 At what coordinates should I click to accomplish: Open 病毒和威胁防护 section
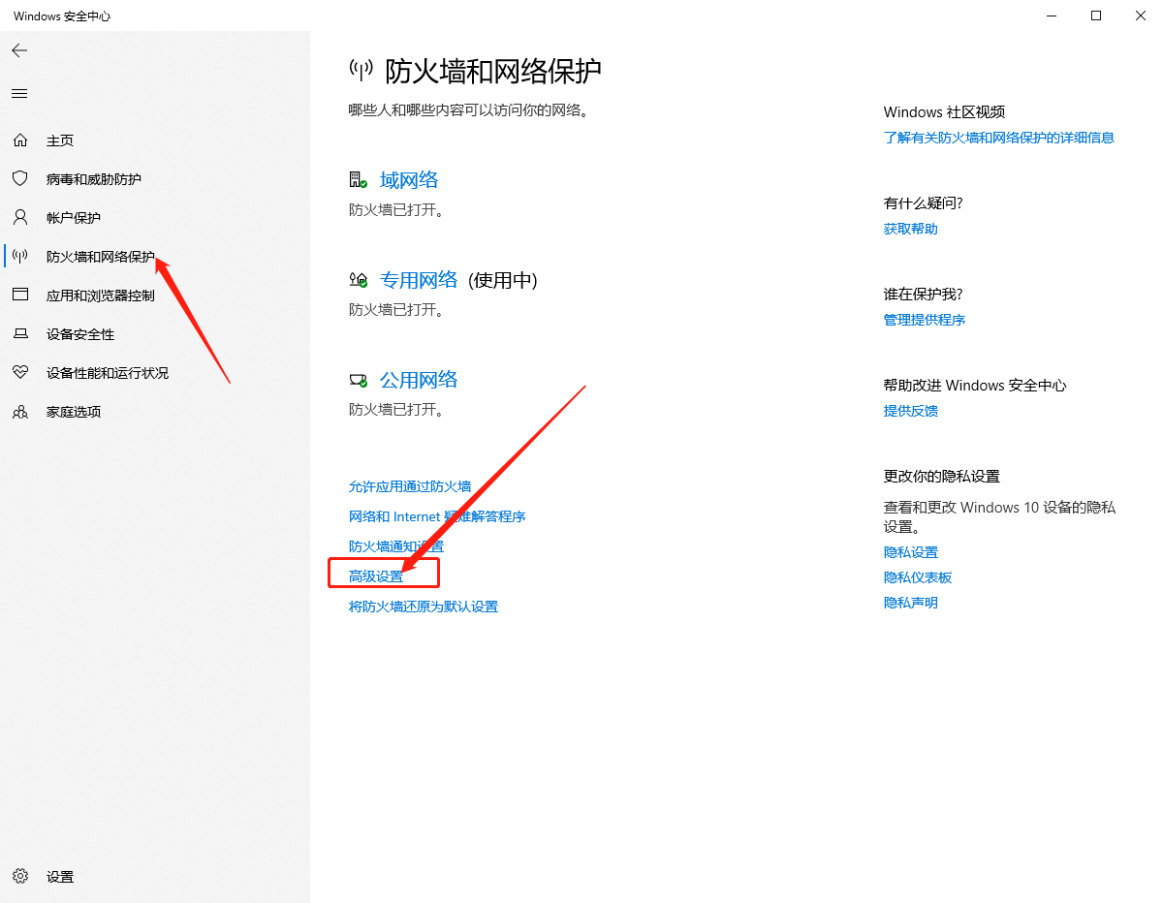(x=94, y=179)
